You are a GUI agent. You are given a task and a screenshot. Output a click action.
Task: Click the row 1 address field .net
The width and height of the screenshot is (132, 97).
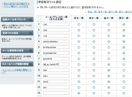[x=56, y=24]
